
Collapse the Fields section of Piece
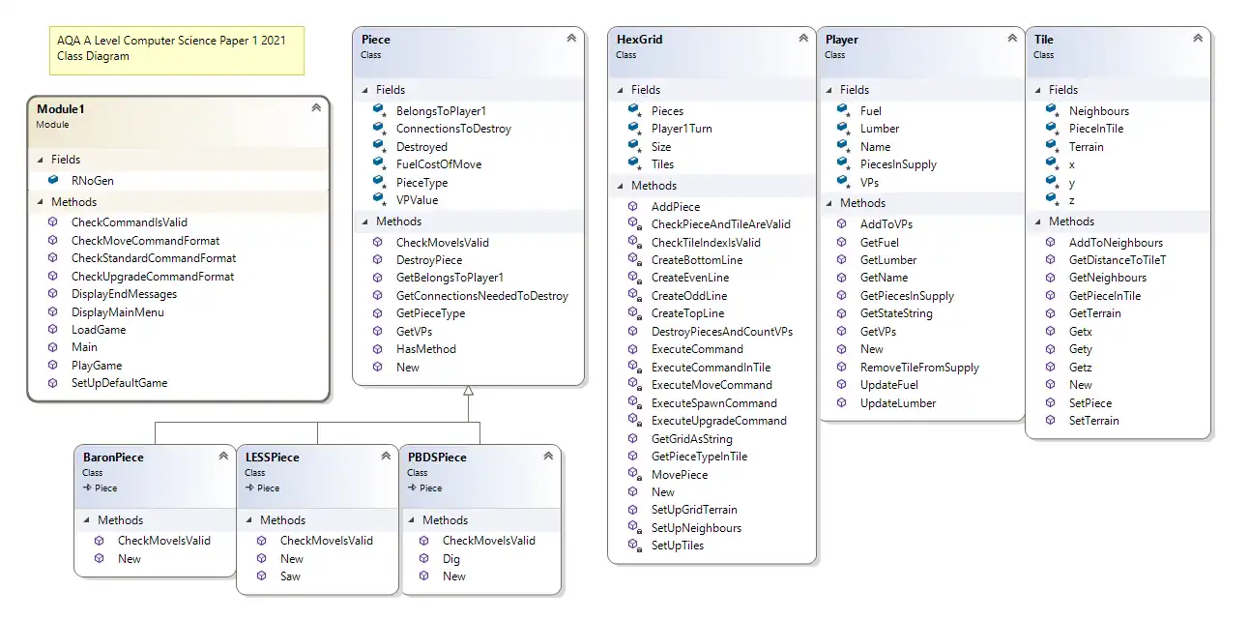(363, 89)
